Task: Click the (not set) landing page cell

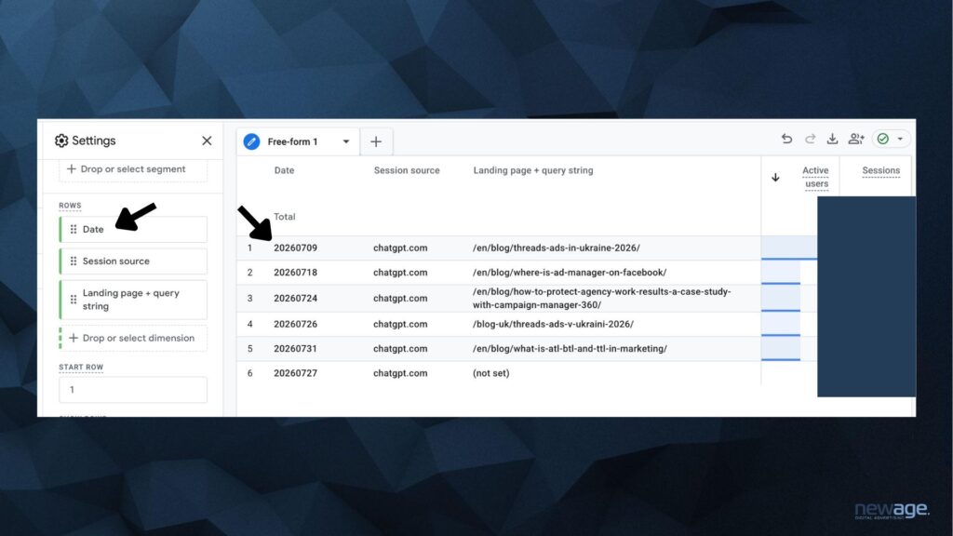Action: [x=491, y=373]
